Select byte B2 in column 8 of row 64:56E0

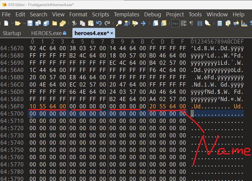click(112, 99)
